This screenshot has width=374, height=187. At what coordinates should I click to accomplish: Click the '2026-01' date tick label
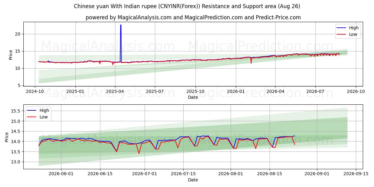coord(236,91)
